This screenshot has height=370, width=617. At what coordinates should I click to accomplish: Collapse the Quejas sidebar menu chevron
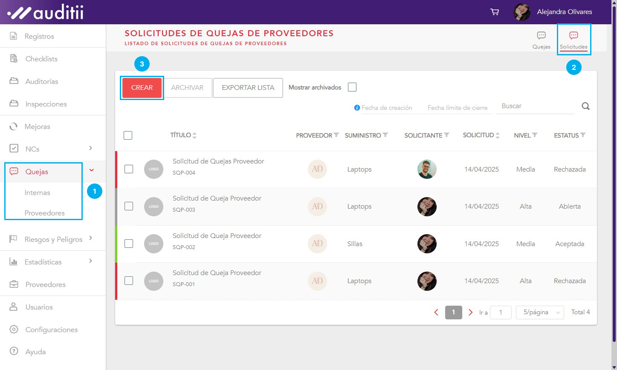[92, 170]
